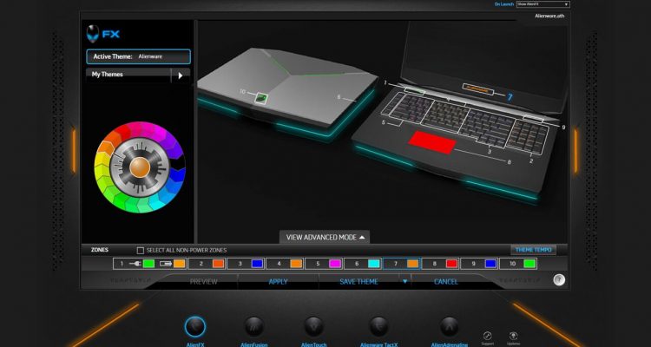Viewport: 651px width, 347px height.
Task: Pick the zone 7 orange swatch
Action: coord(412,264)
